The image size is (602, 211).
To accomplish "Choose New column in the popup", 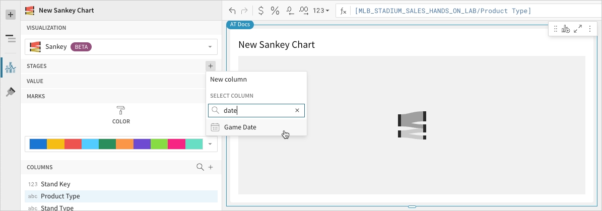I will (228, 80).
